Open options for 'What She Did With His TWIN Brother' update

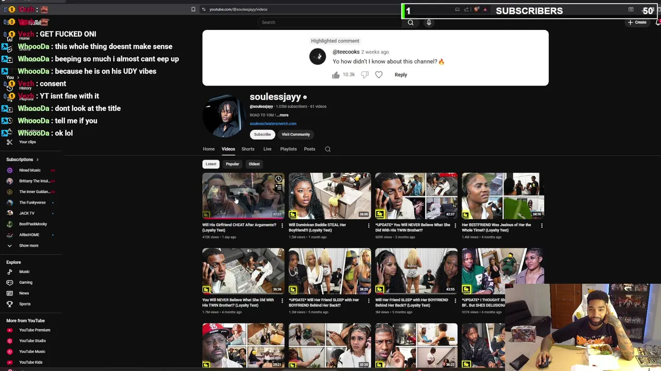click(x=455, y=226)
